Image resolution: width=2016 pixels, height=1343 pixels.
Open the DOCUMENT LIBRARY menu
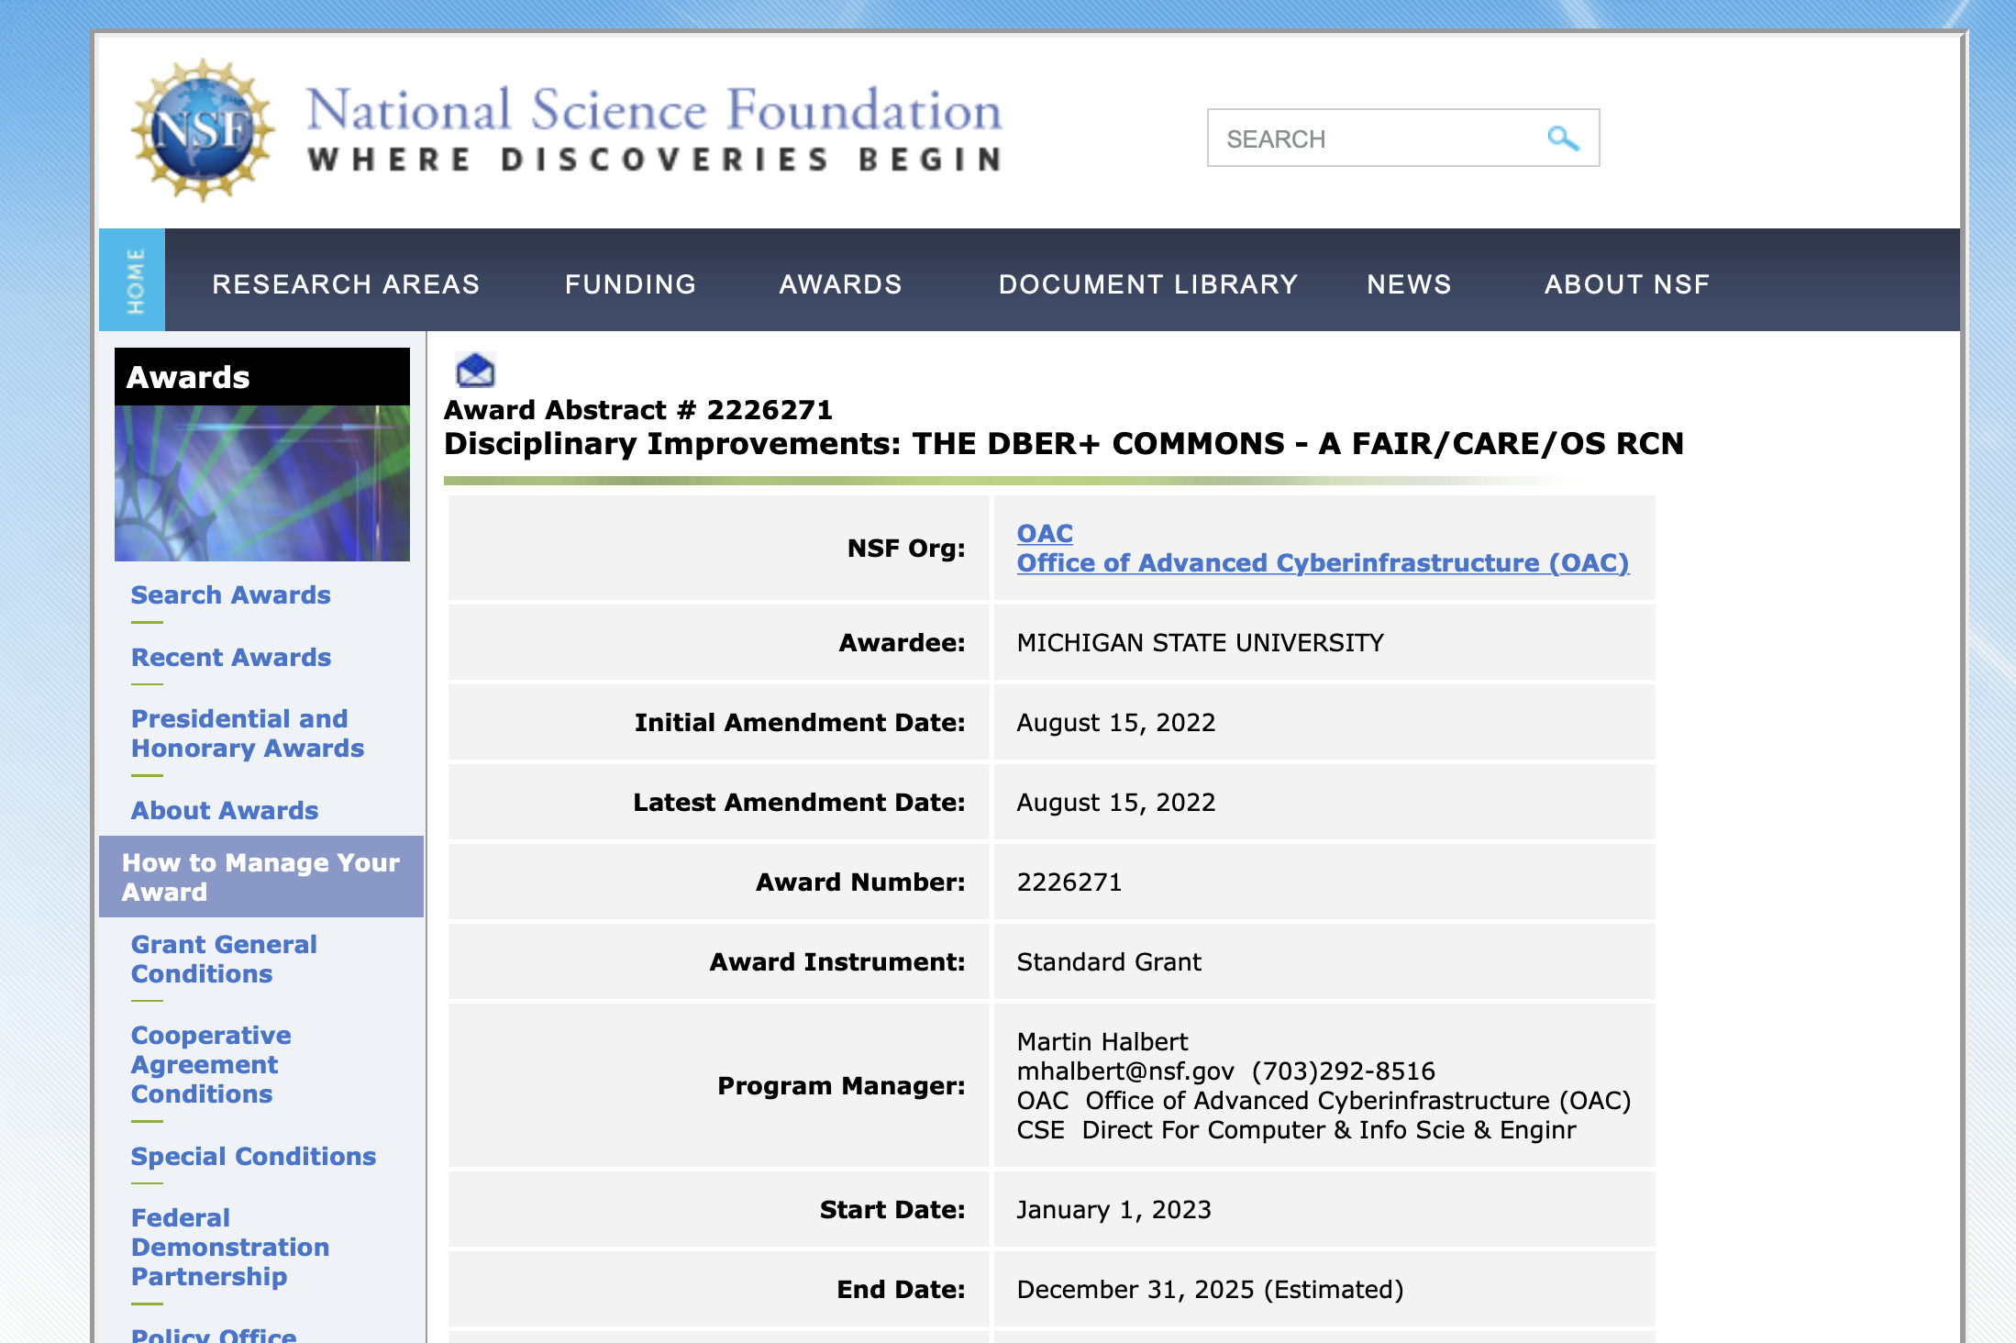[x=1147, y=283]
